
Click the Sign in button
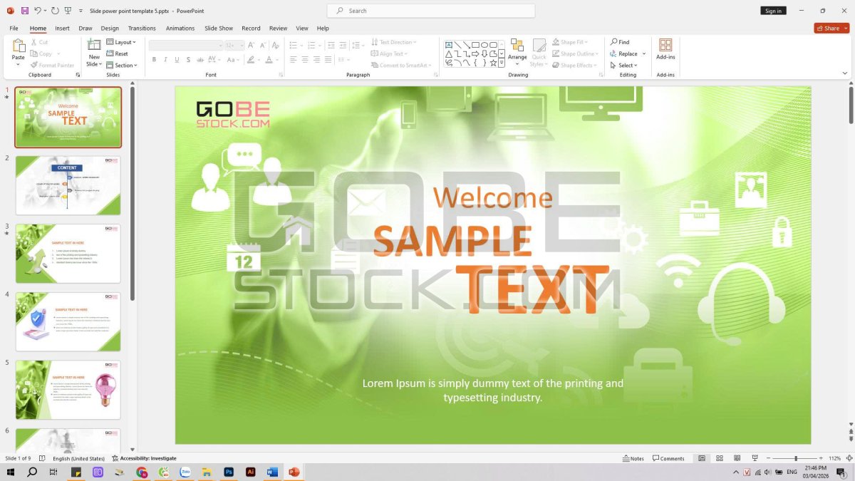pyautogui.click(x=773, y=11)
